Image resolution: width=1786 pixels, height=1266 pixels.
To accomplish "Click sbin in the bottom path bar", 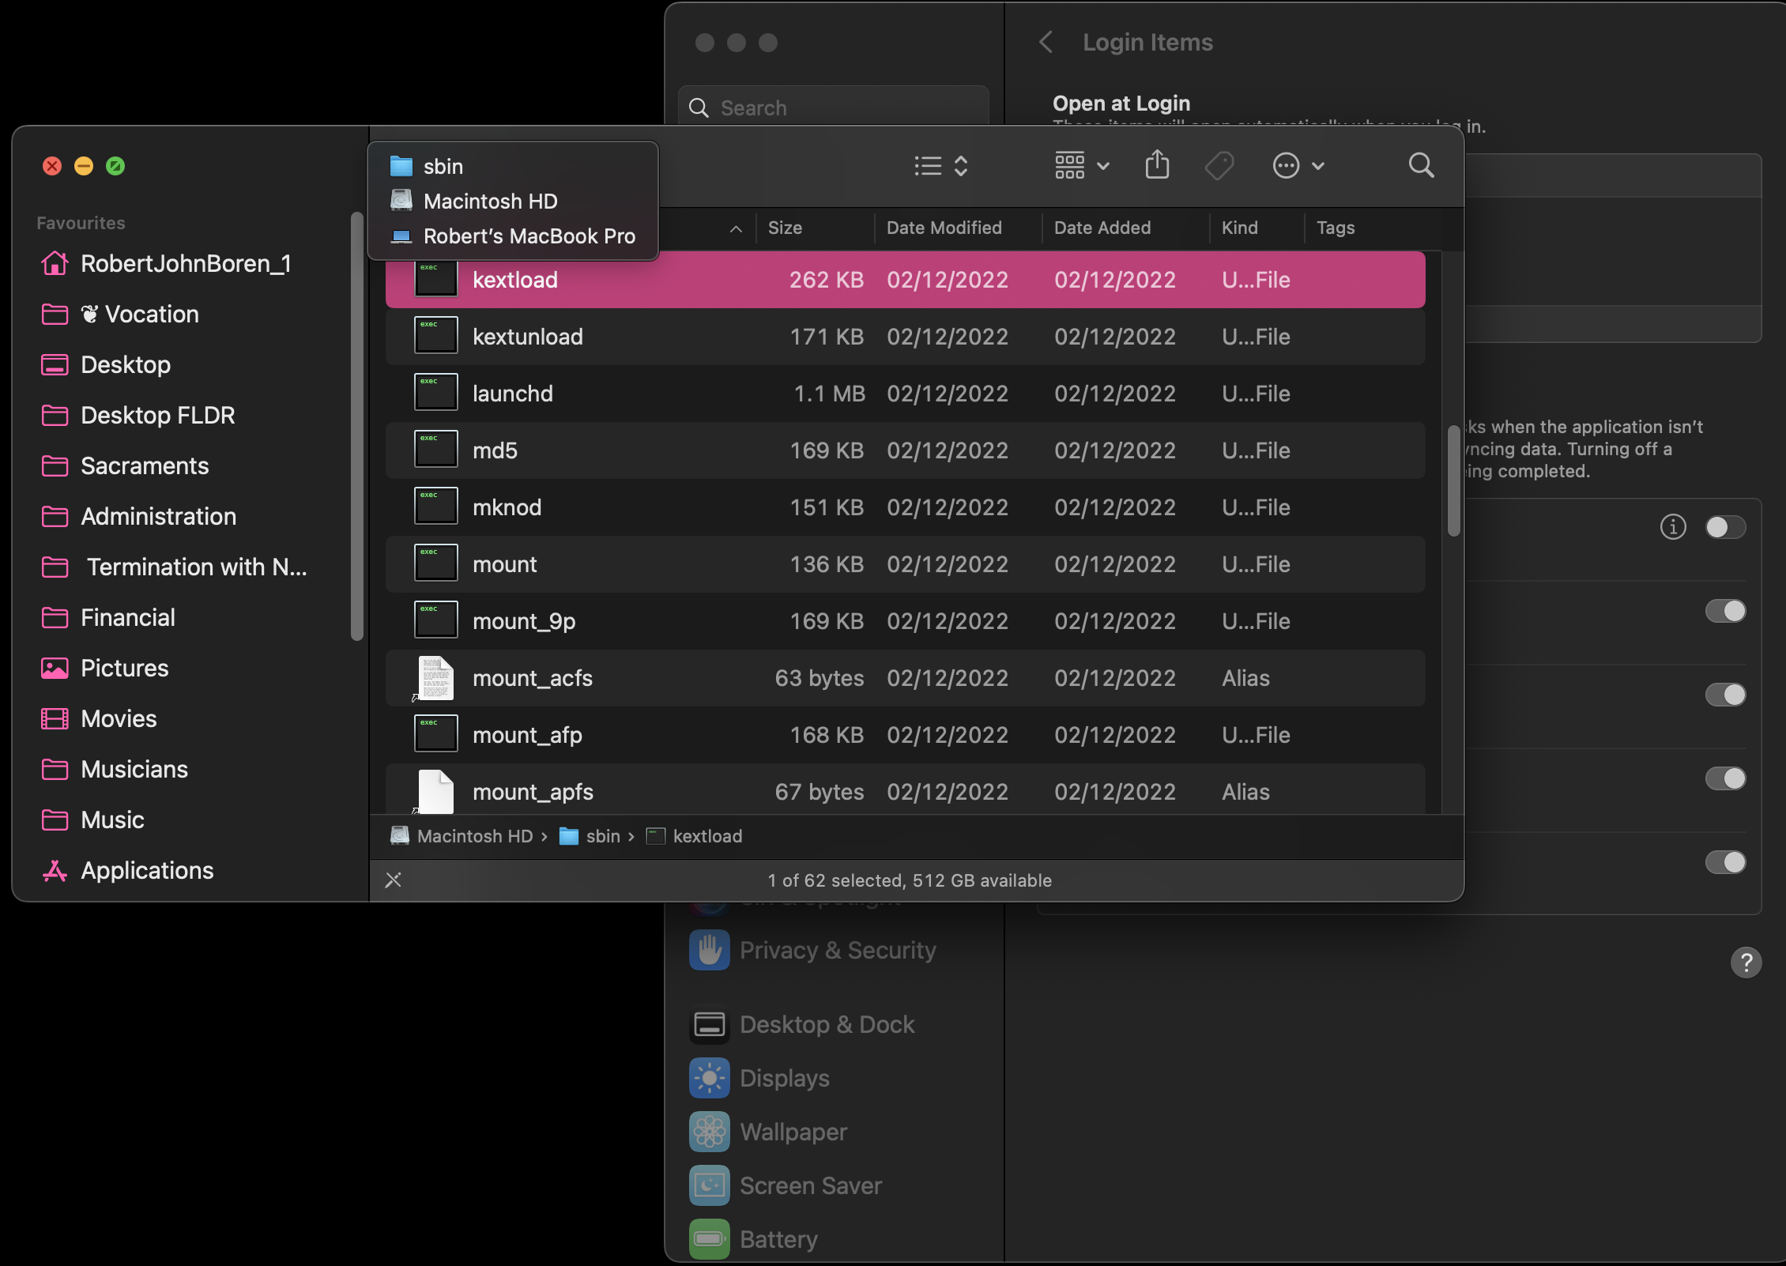I will tap(602, 836).
